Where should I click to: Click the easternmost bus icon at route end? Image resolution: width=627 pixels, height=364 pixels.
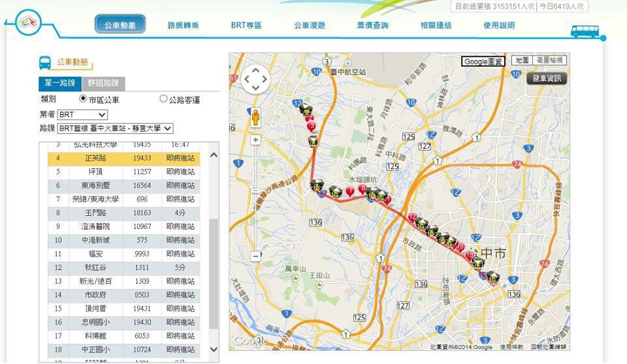pyautogui.click(x=494, y=278)
